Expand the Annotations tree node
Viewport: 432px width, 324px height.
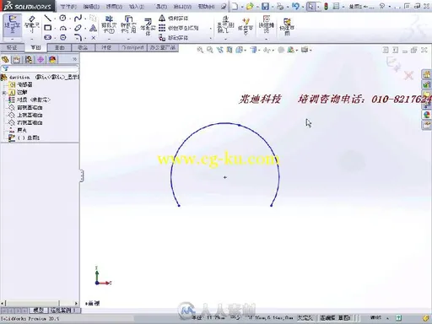point(4,92)
